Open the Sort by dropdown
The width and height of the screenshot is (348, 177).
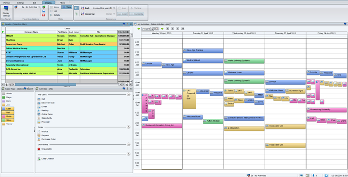[104, 8]
